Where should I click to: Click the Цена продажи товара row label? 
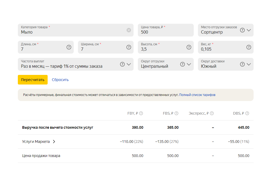click(x=41, y=156)
